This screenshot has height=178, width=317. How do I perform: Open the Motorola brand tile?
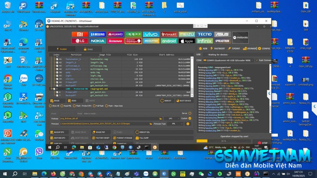click(240, 38)
